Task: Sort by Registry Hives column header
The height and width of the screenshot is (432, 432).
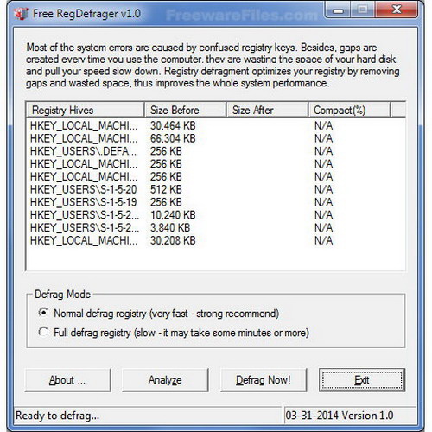Action: tap(86, 110)
